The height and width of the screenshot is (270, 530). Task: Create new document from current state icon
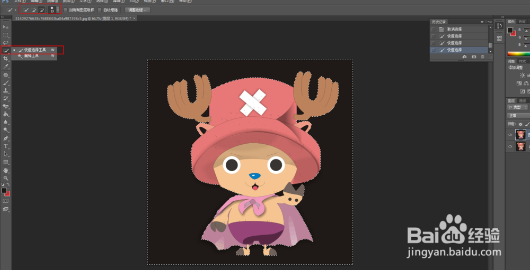(x=464, y=57)
